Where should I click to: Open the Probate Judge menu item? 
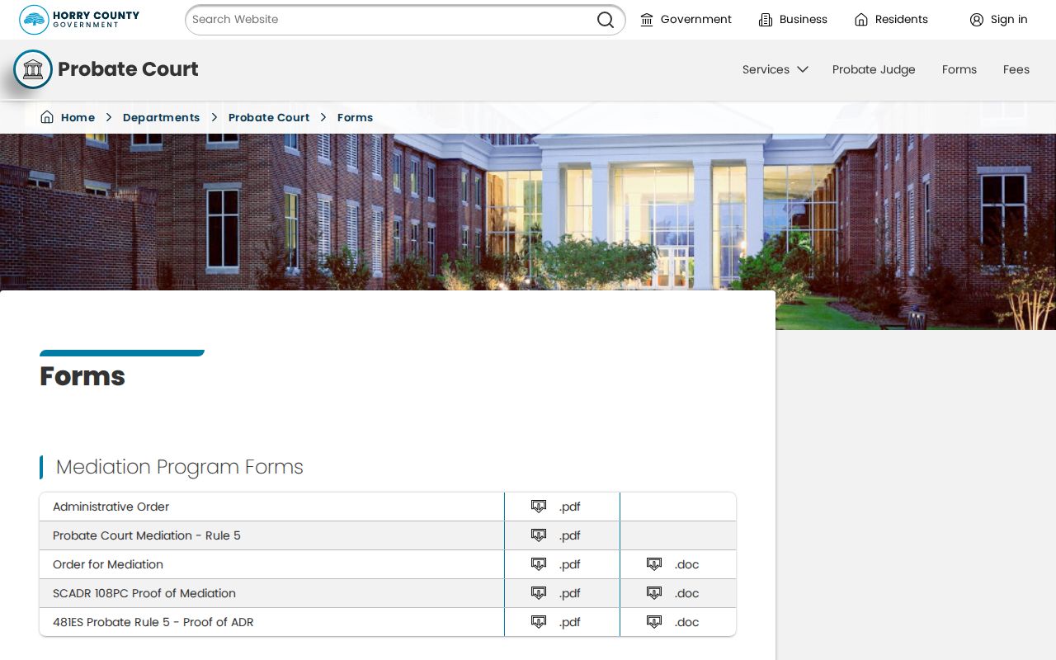point(874,69)
